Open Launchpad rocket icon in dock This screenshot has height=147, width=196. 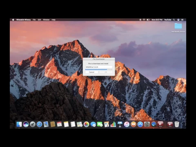33,124
